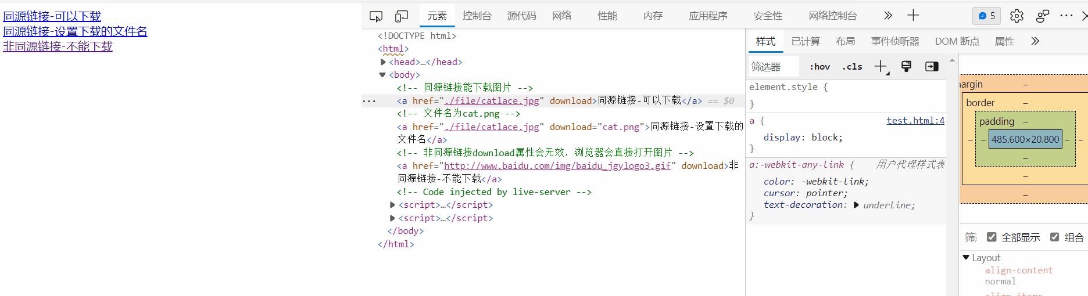Screen dimensions: 1088x296
Task: Select the 文件名为cat.png comment node
Action: point(459,114)
